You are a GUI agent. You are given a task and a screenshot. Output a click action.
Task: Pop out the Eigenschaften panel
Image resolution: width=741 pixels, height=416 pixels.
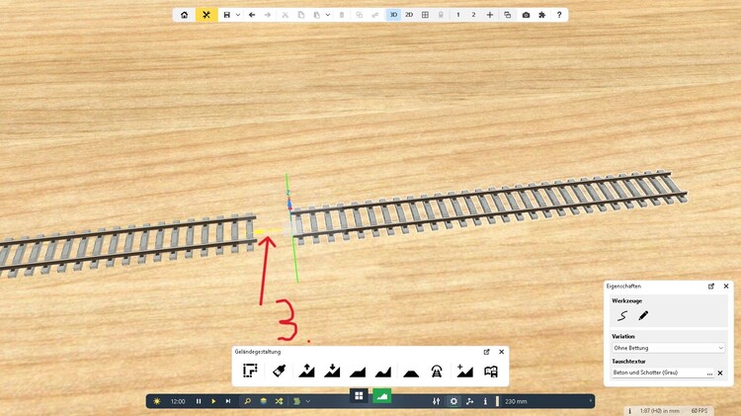pos(711,287)
